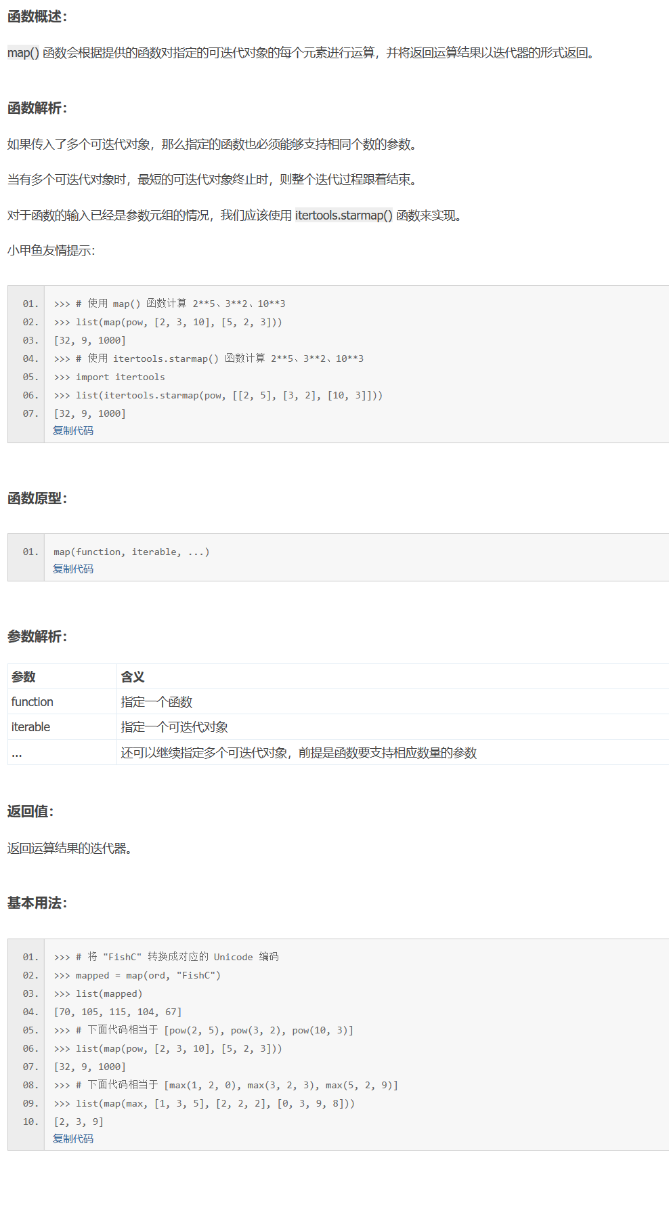669x1213 pixels.
Task: Click the max(1, 2, 0) comment line
Action: pyautogui.click(x=226, y=1086)
